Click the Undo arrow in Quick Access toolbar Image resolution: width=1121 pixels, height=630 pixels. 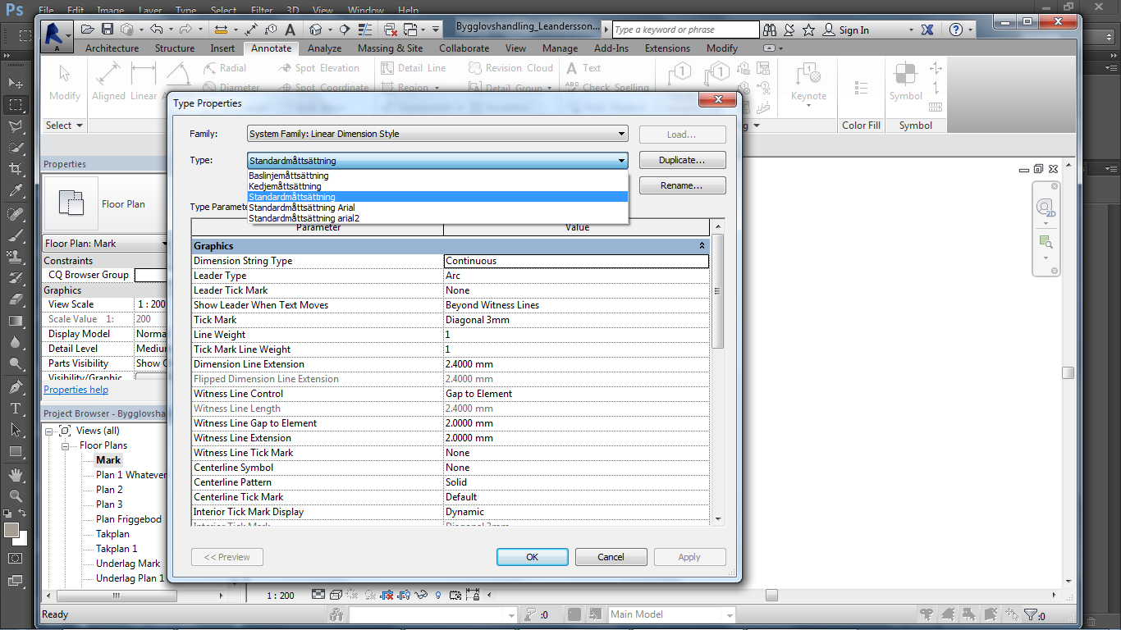click(x=156, y=30)
